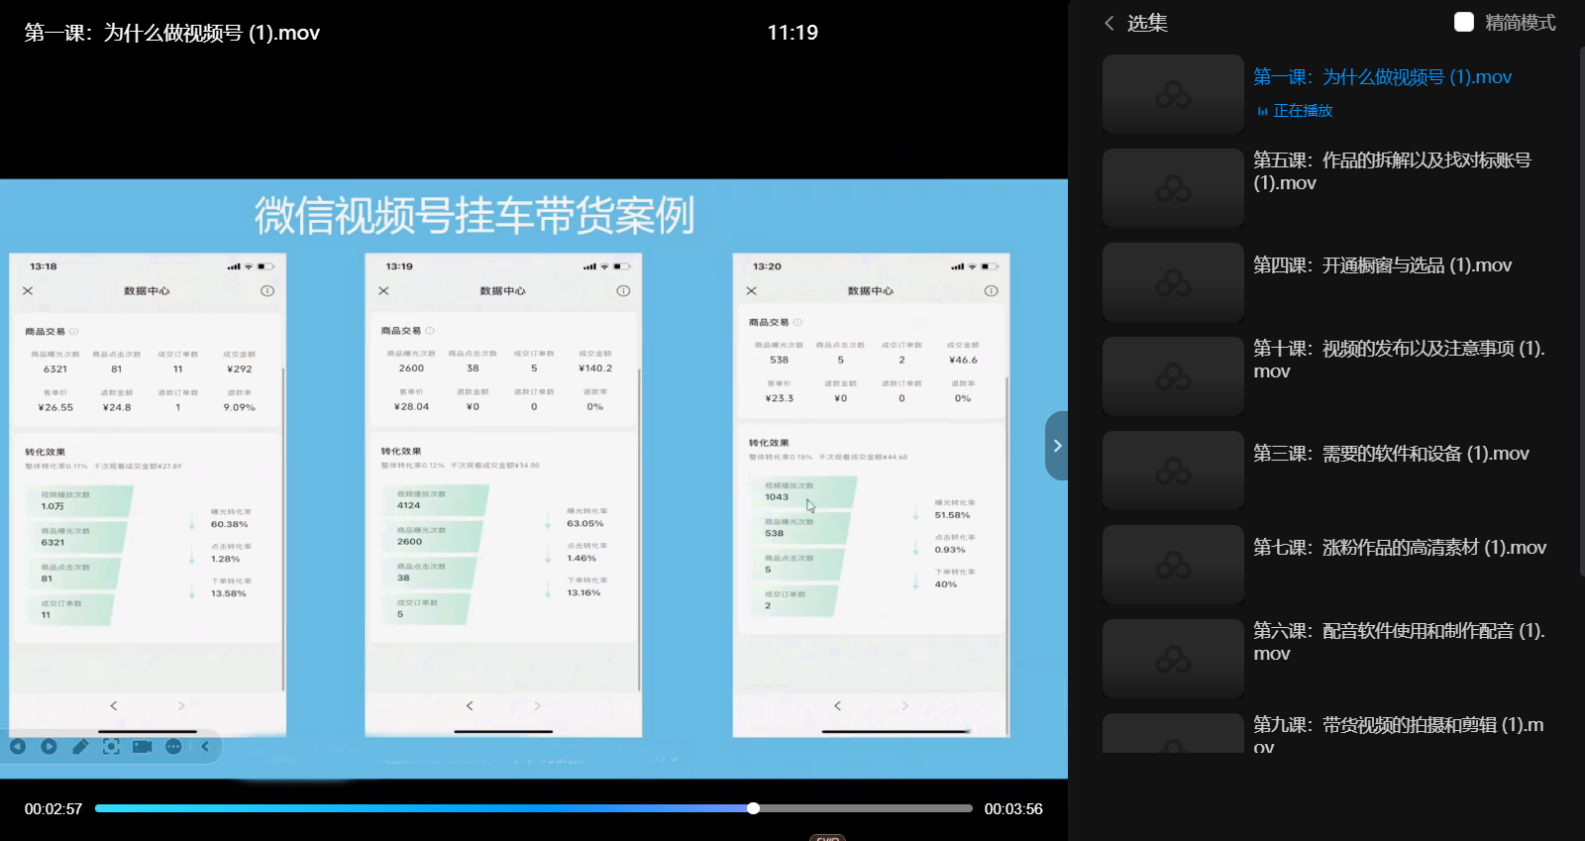Click the total duration 00:03:56
The width and height of the screenshot is (1585, 841).
(x=1013, y=809)
